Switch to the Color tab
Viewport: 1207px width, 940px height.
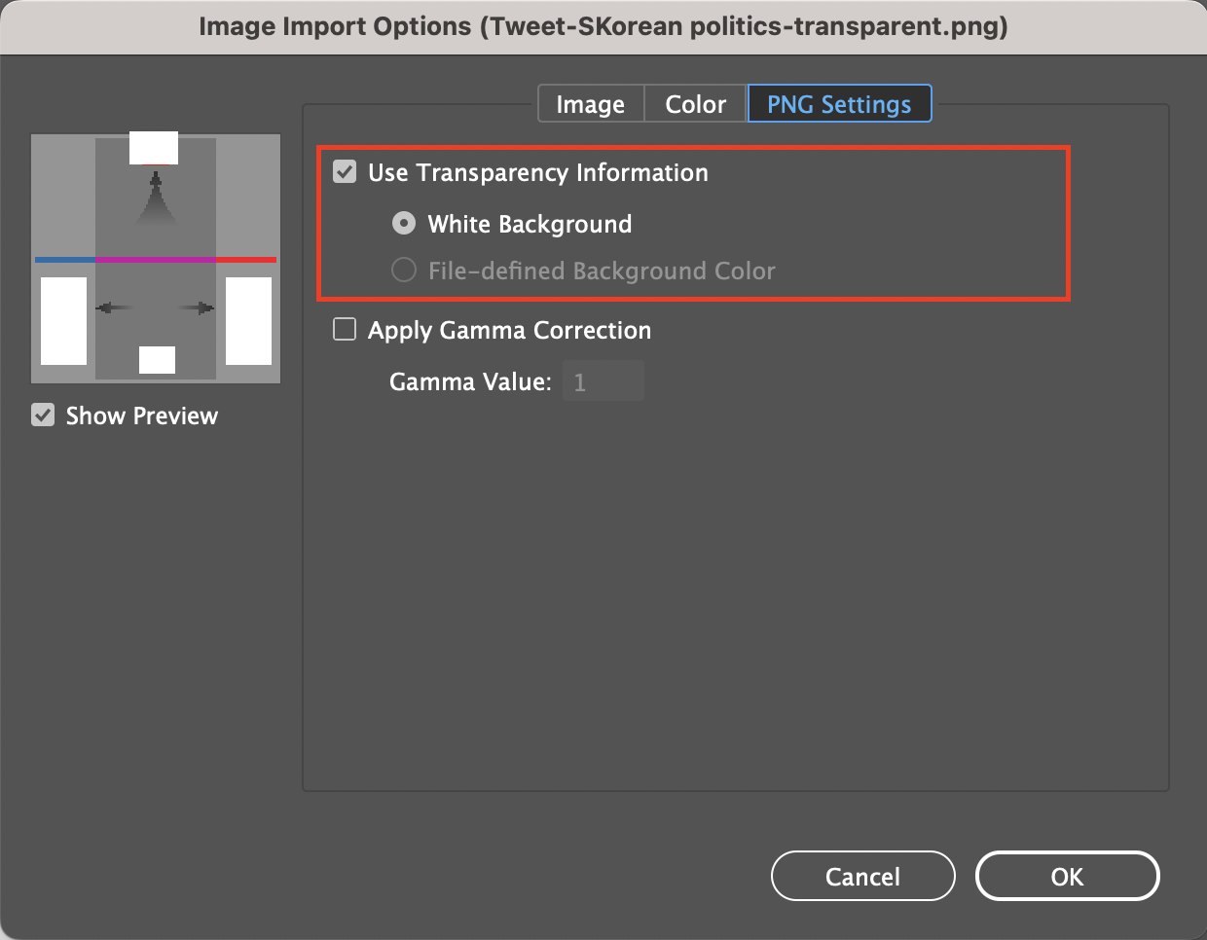pyautogui.click(x=694, y=103)
